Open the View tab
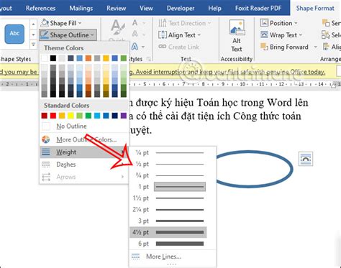Screen dimensions: 341x268 (146, 9)
